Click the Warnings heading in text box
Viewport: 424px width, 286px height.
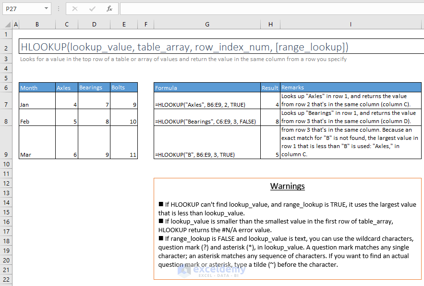(x=288, y=186)
